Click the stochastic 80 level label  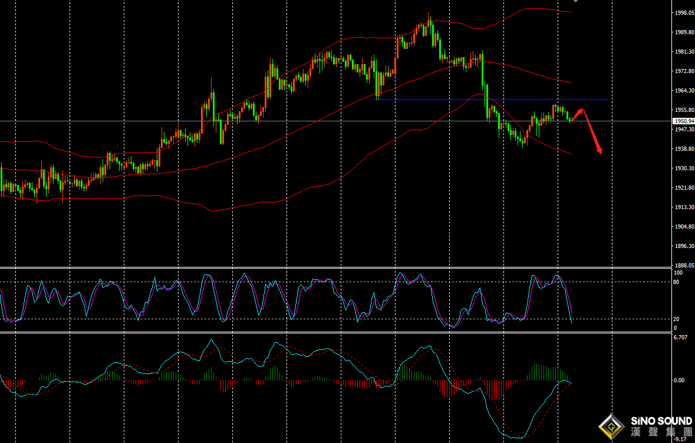(676, 282)
